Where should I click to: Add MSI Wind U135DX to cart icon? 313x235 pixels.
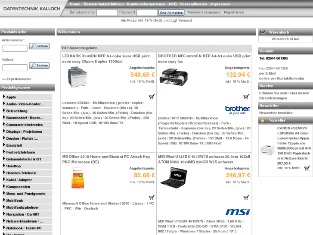pyautogui.click(x=247, y=197)
